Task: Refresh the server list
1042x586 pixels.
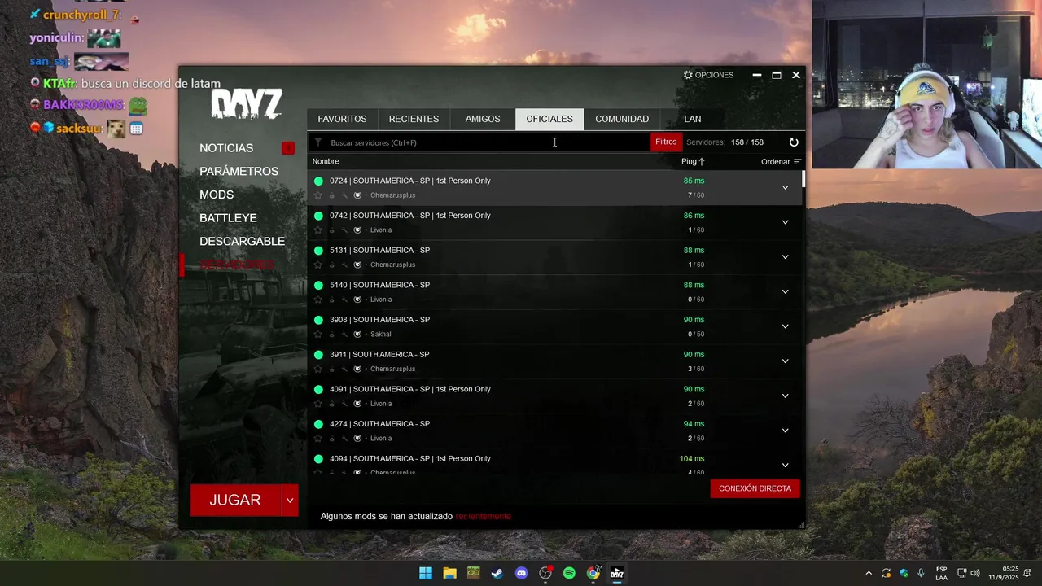Action: (794, 142)
